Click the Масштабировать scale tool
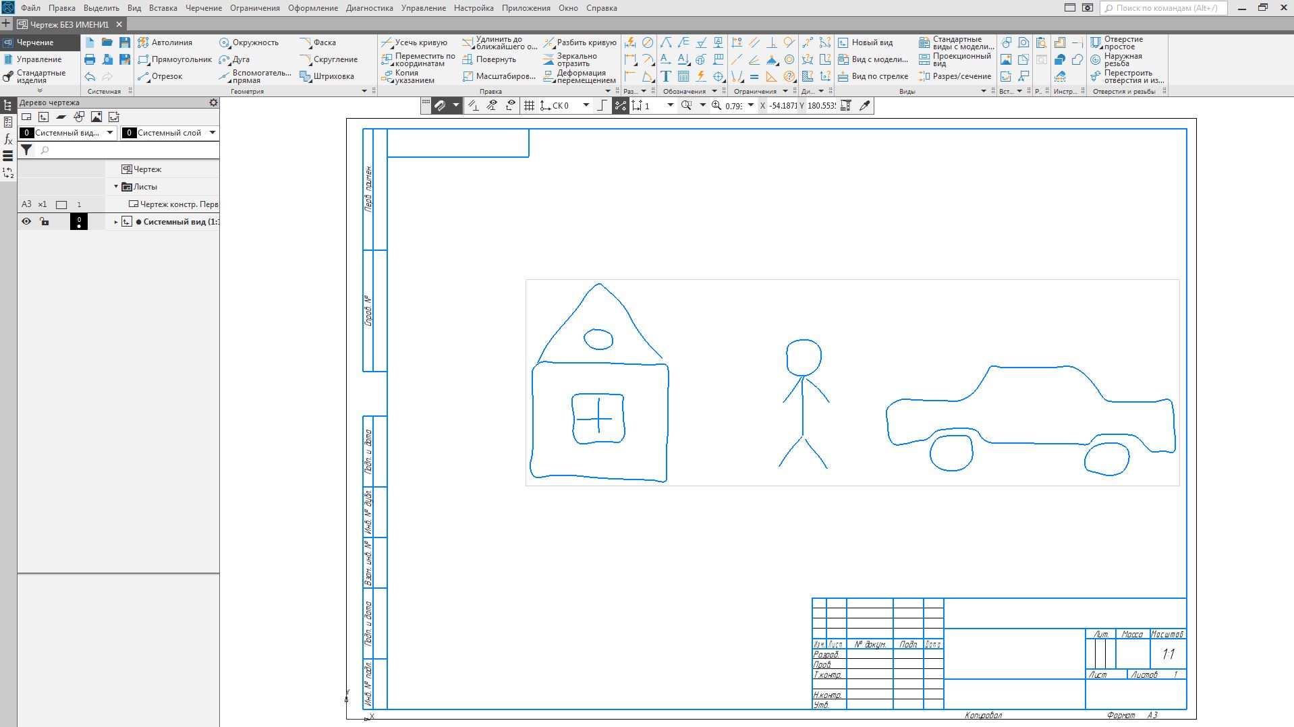This screenshot has width=1294, height=727. click(499, 76)
